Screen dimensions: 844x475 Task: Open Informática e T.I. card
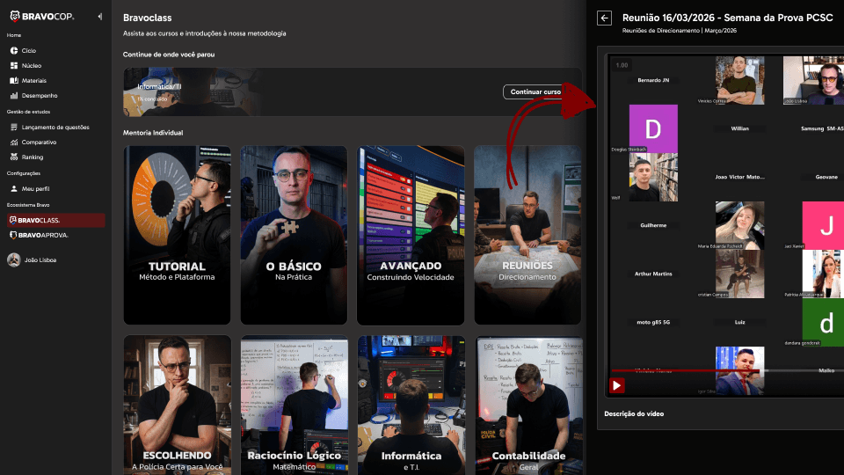click(x=411, y=406)
